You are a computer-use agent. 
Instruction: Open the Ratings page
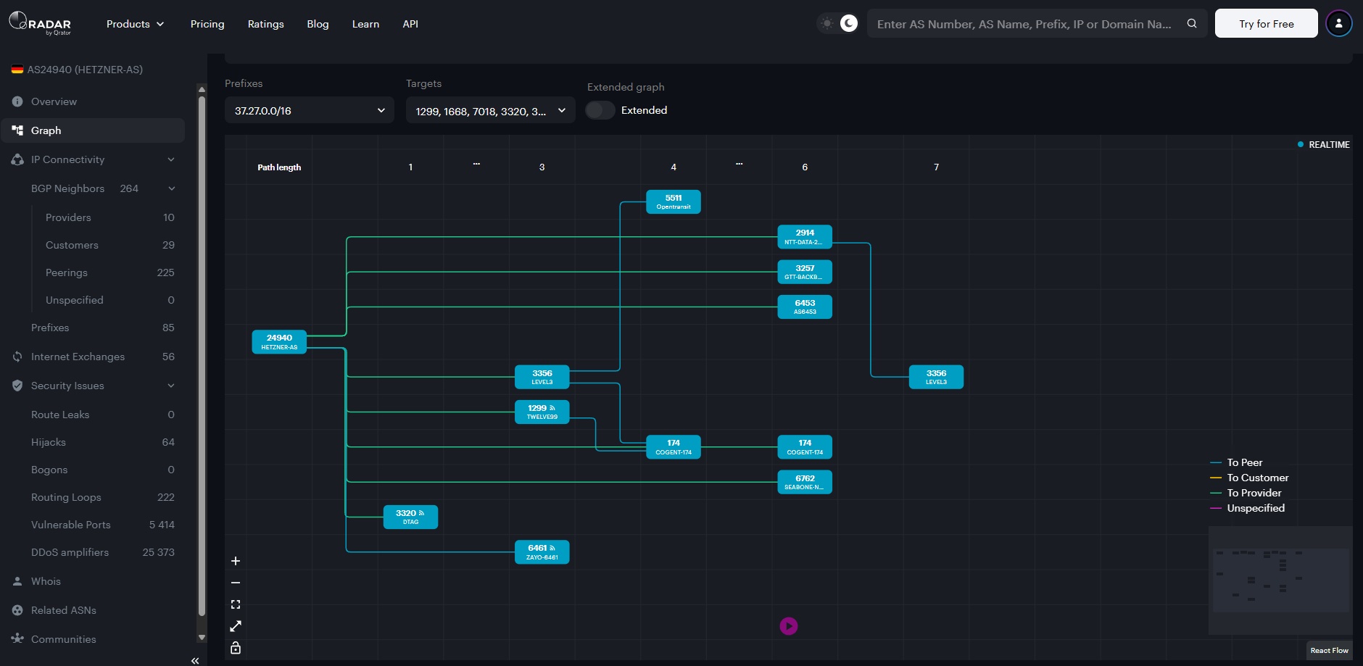point(266,24)
